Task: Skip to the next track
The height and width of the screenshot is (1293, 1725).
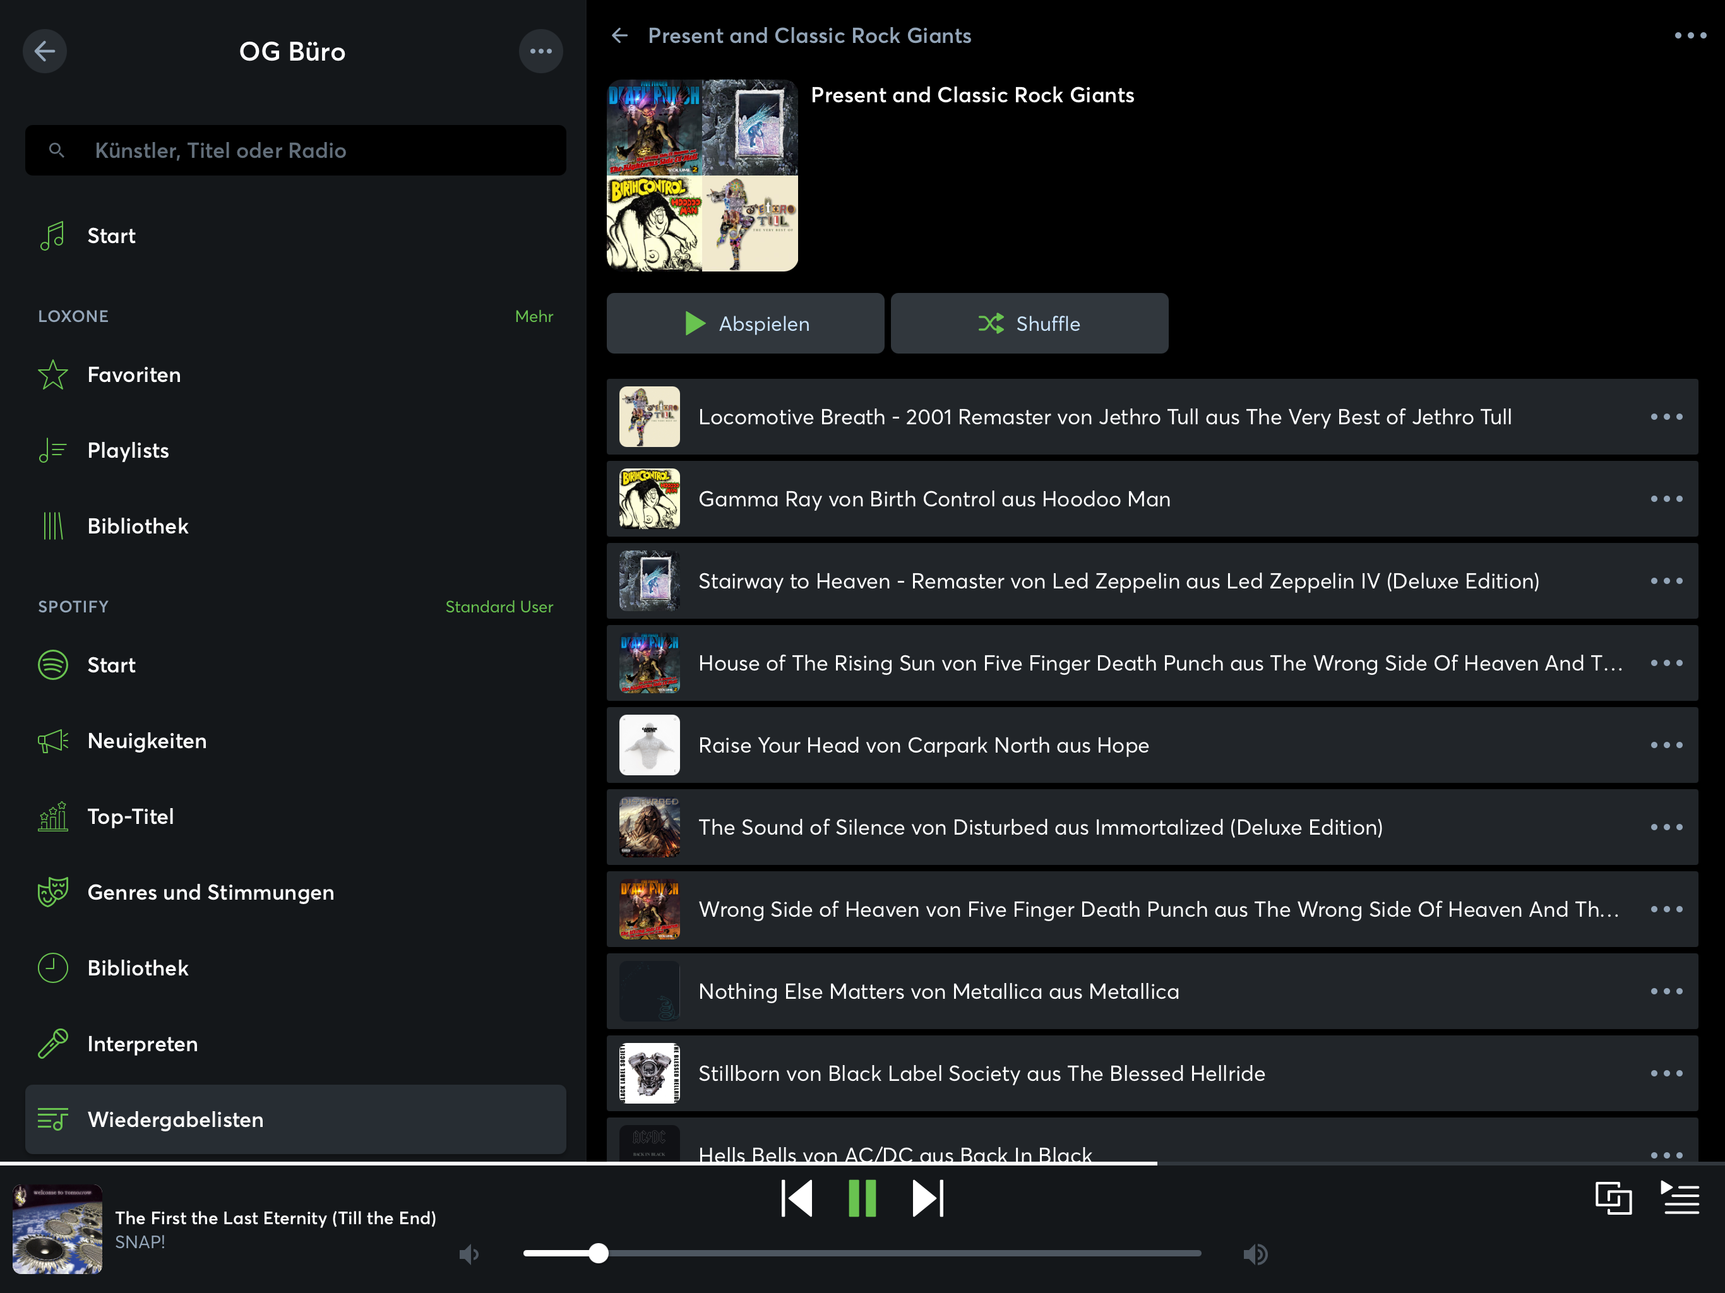Action: (x=928, y=1199)
